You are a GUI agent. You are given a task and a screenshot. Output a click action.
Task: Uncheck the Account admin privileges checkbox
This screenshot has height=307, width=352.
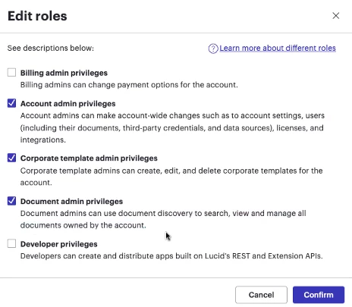[x=11, y=103]
